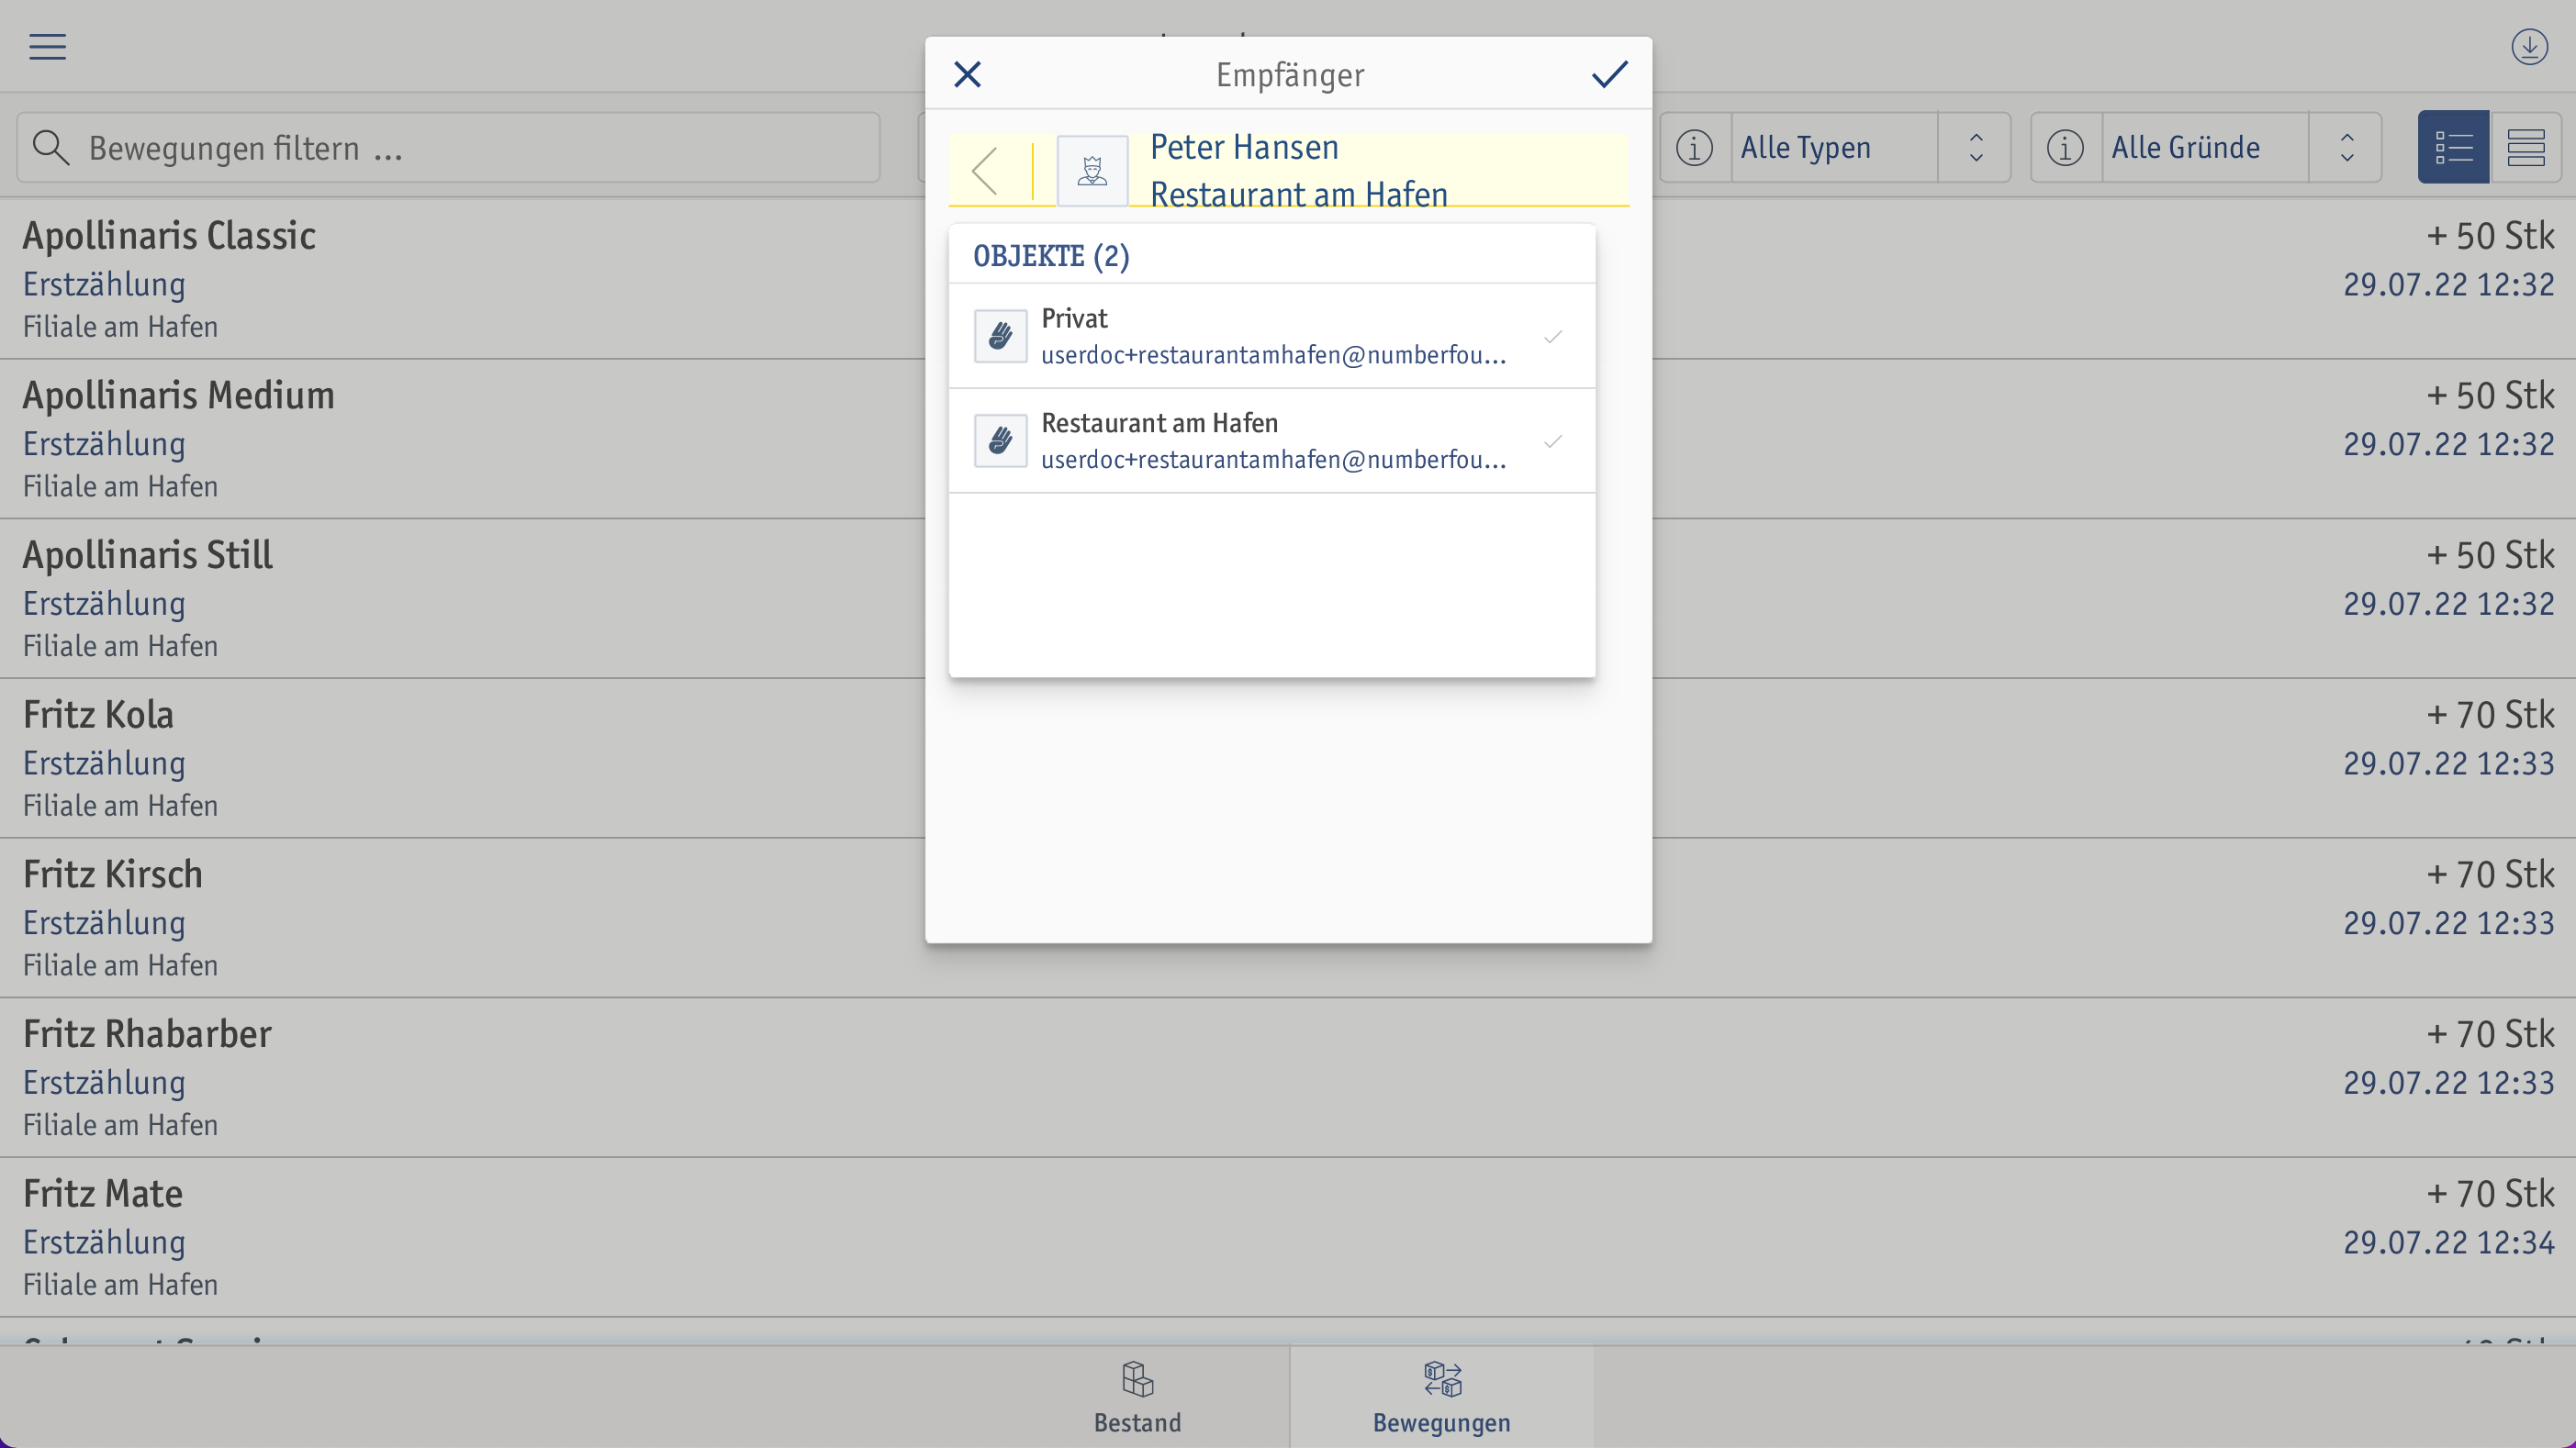The width and height of the screenshot is (2576, 1448).
Task: Click the stepper arrows of Alle Typen
Action: pos(1975,147)
